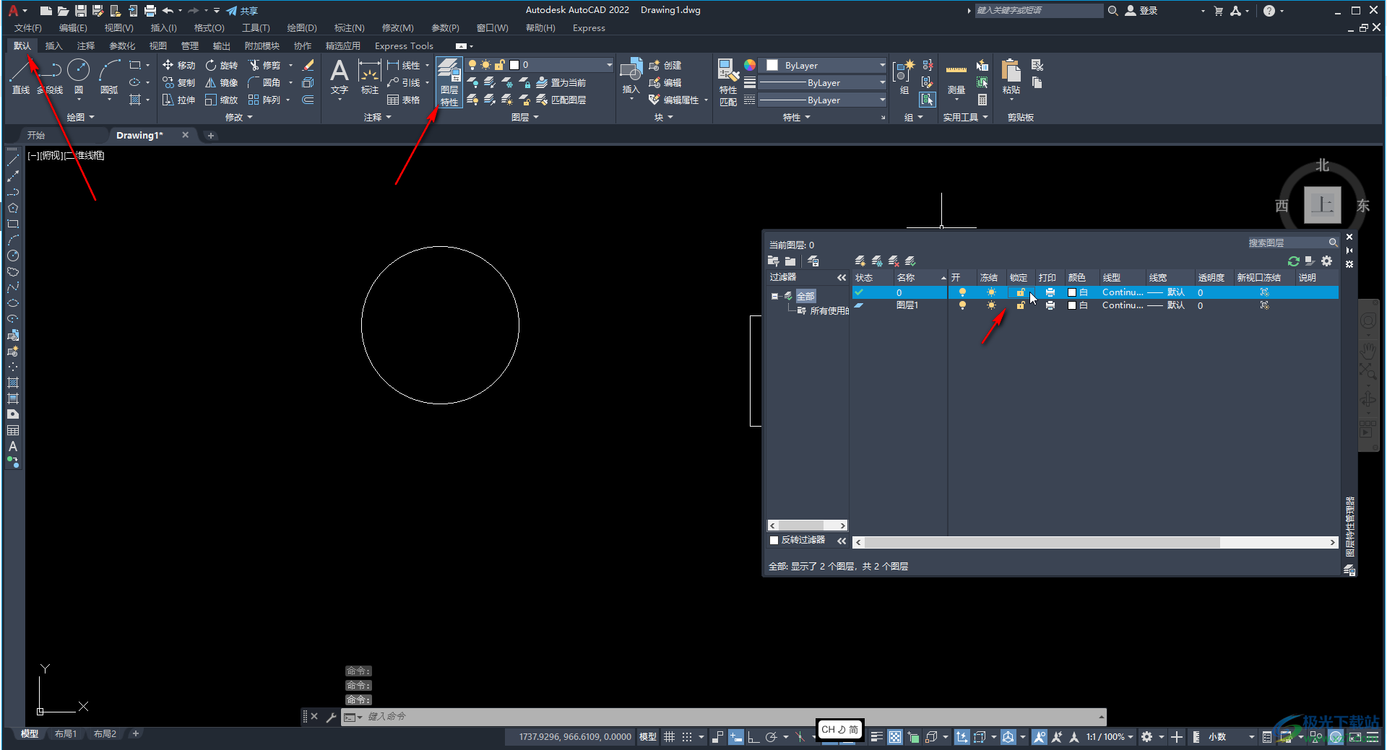Click New Layer icon in layer manager
Screen dimensions: 1387x750
tap(860, 261)
